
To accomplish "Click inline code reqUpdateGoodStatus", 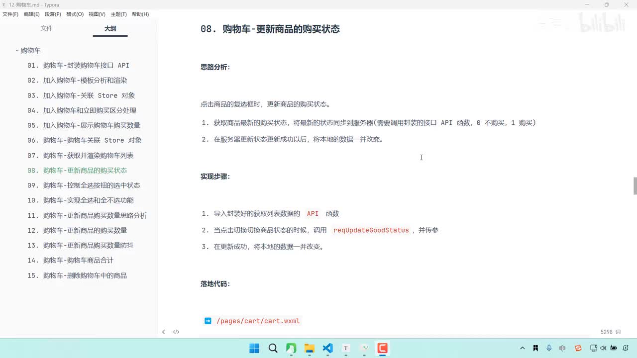I will tap(371, 230).
